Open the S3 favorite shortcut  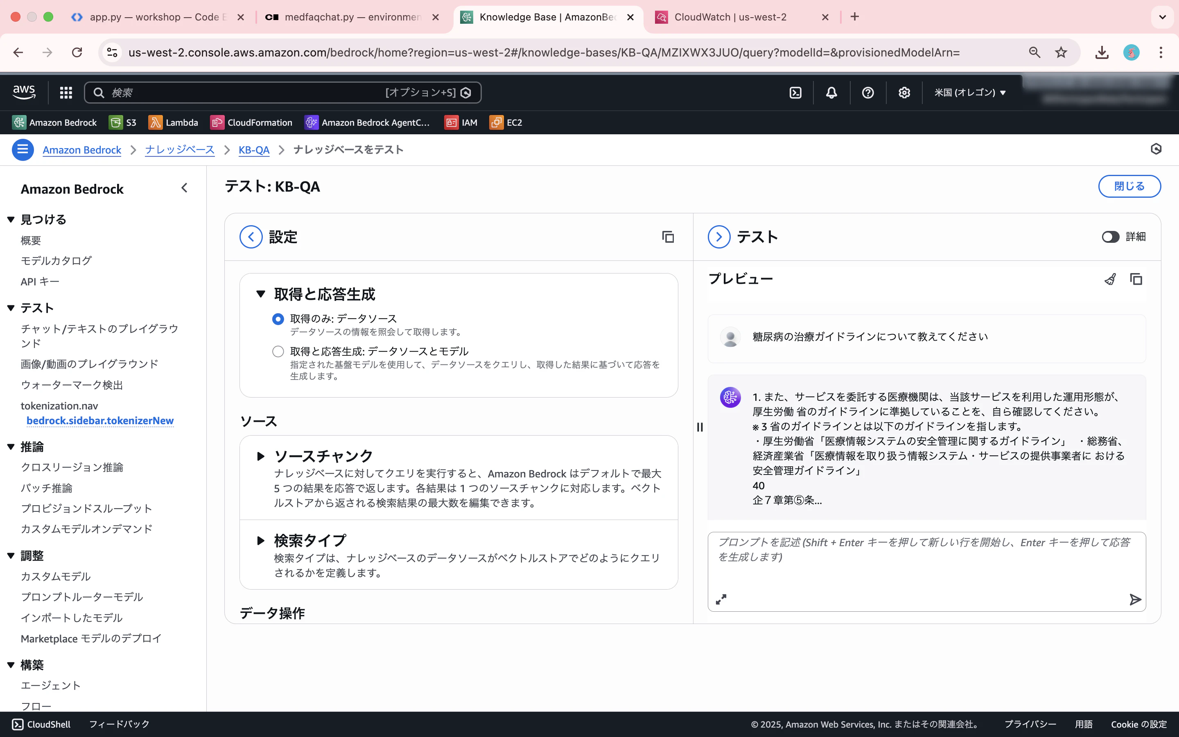pyautogui.click(x=123, y=122)
